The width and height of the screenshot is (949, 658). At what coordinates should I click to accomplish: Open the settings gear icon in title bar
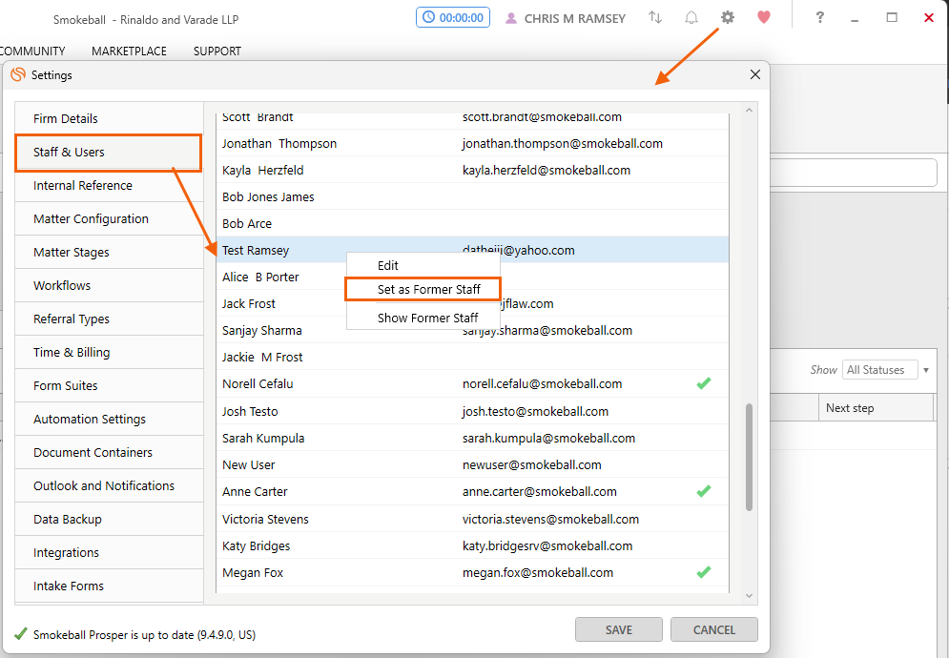coord(728,17)
